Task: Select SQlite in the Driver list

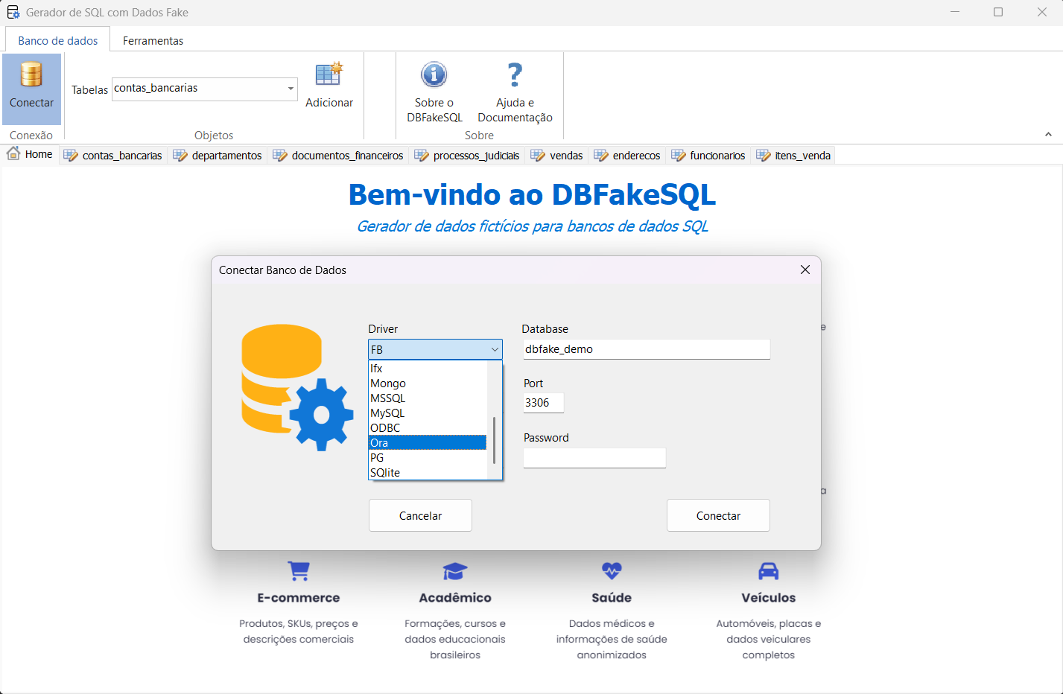Action: 428,473
